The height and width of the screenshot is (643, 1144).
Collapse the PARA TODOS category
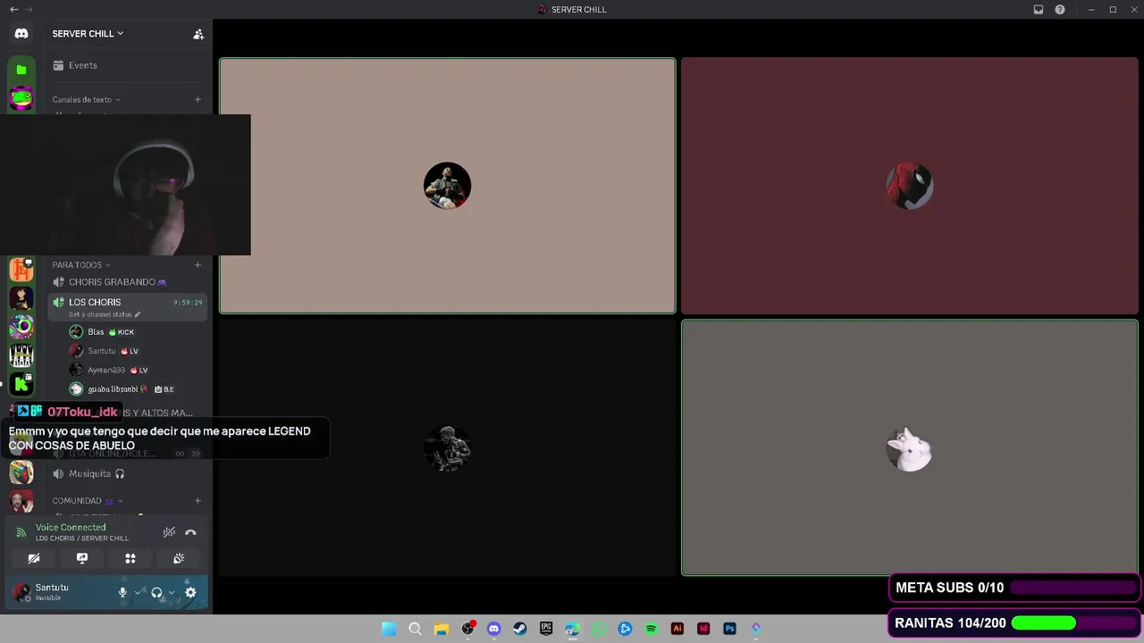click(80, 265)
